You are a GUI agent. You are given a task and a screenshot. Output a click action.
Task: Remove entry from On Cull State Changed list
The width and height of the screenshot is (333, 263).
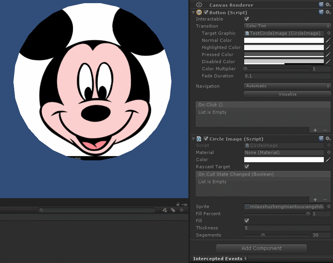(325, 200)
